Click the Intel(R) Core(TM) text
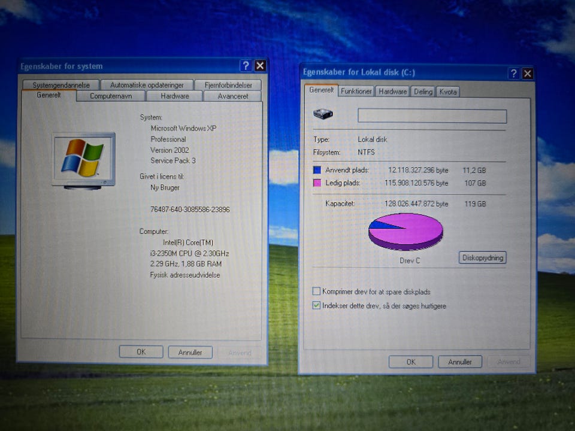Screen dimensions: 575x431 tap(187, 242)
